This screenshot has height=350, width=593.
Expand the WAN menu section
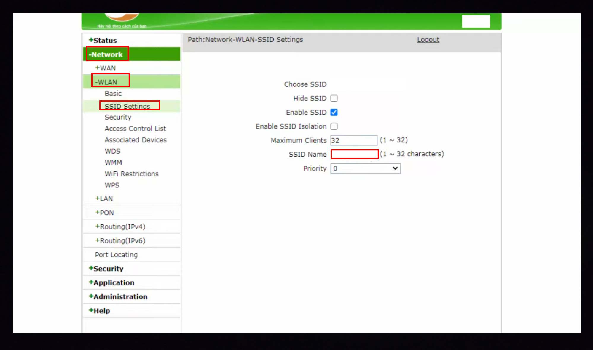(106, 68)
